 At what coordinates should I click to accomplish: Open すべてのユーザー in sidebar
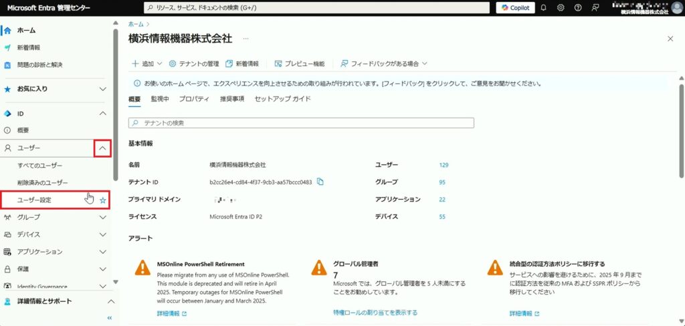(39, 166)
